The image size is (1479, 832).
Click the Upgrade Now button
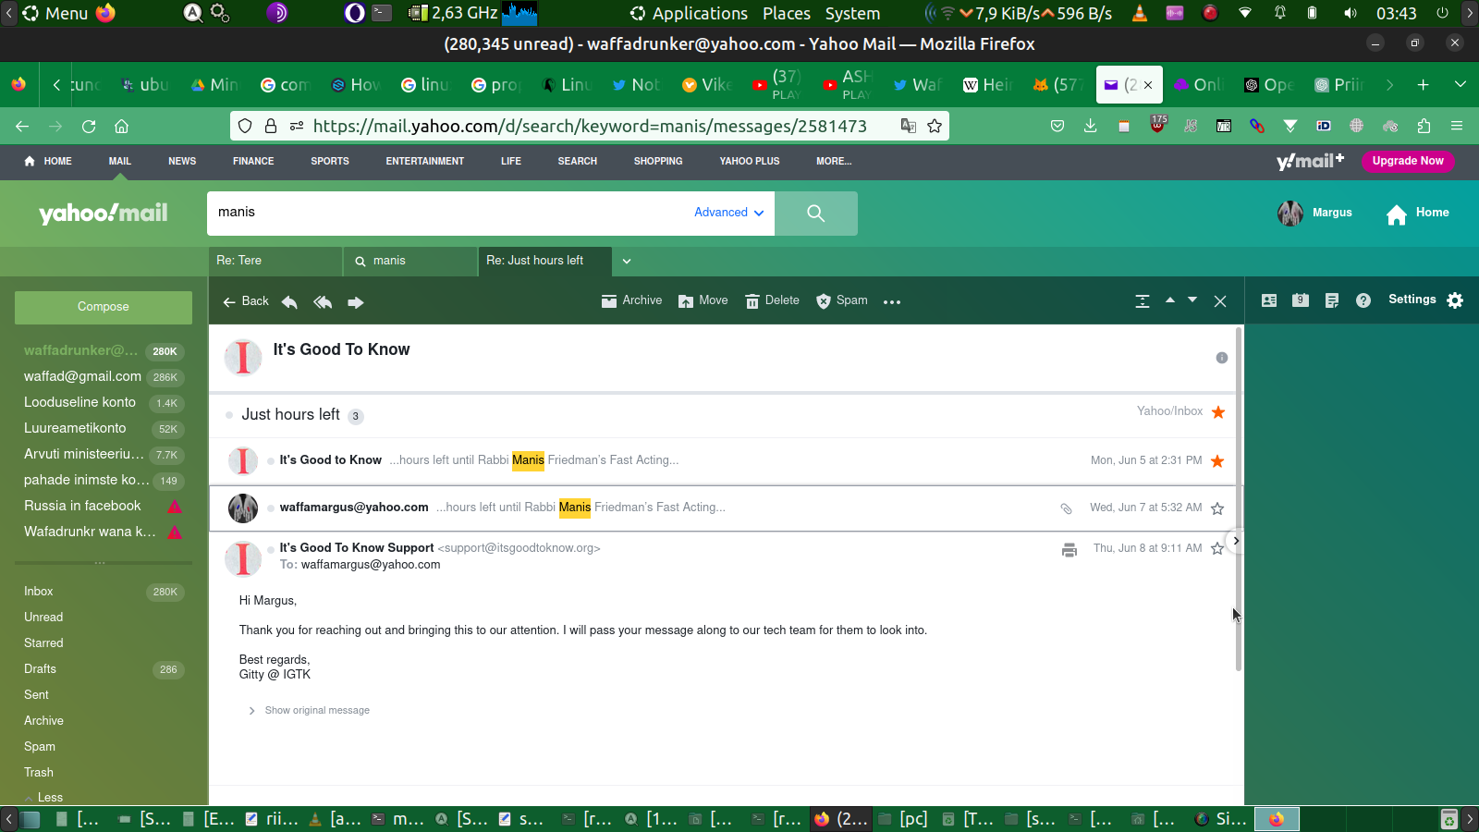(1408, 162)
